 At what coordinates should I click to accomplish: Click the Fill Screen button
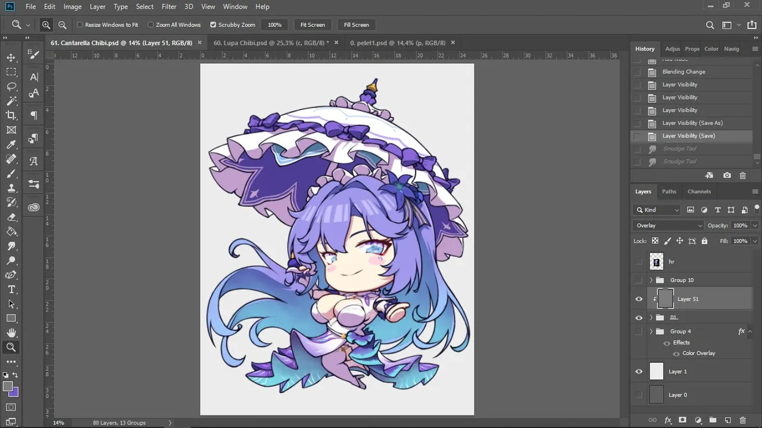(x=357, y=25)
